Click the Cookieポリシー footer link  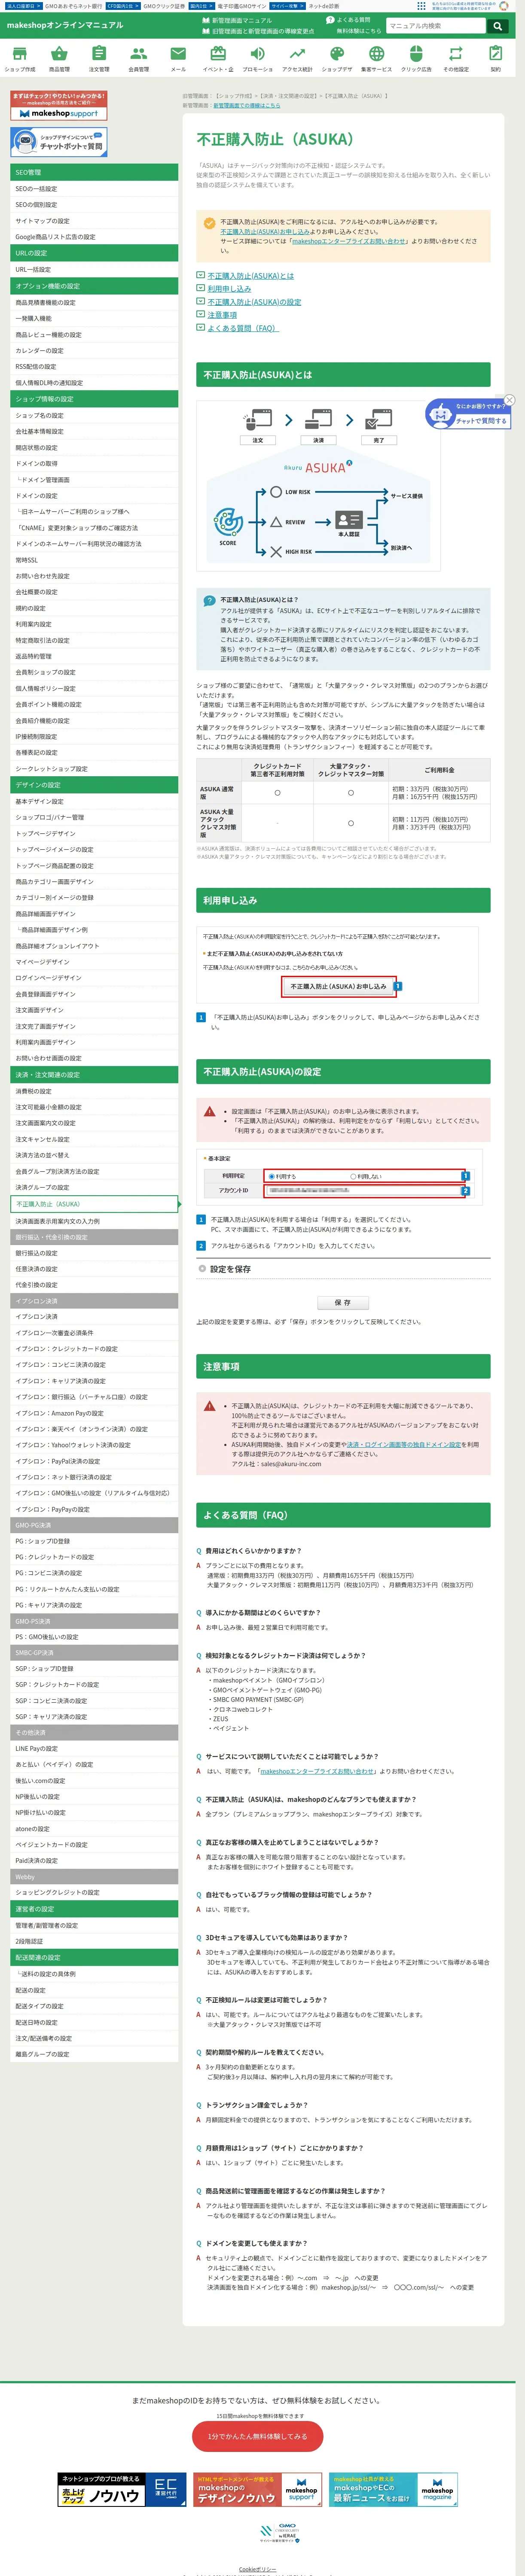[258, 2569]
